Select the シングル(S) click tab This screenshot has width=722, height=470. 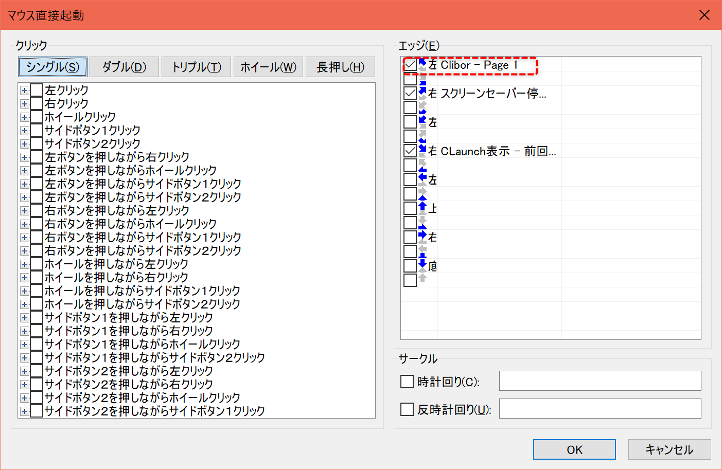coord(52,67)
